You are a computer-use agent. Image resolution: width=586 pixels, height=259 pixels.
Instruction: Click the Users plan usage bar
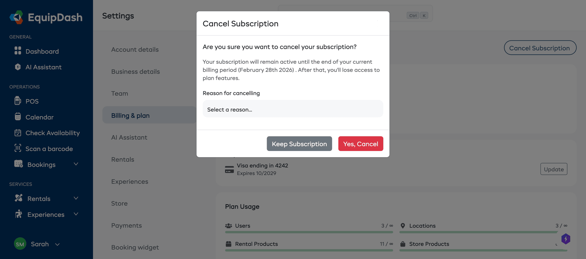click(x=309, y=232)
